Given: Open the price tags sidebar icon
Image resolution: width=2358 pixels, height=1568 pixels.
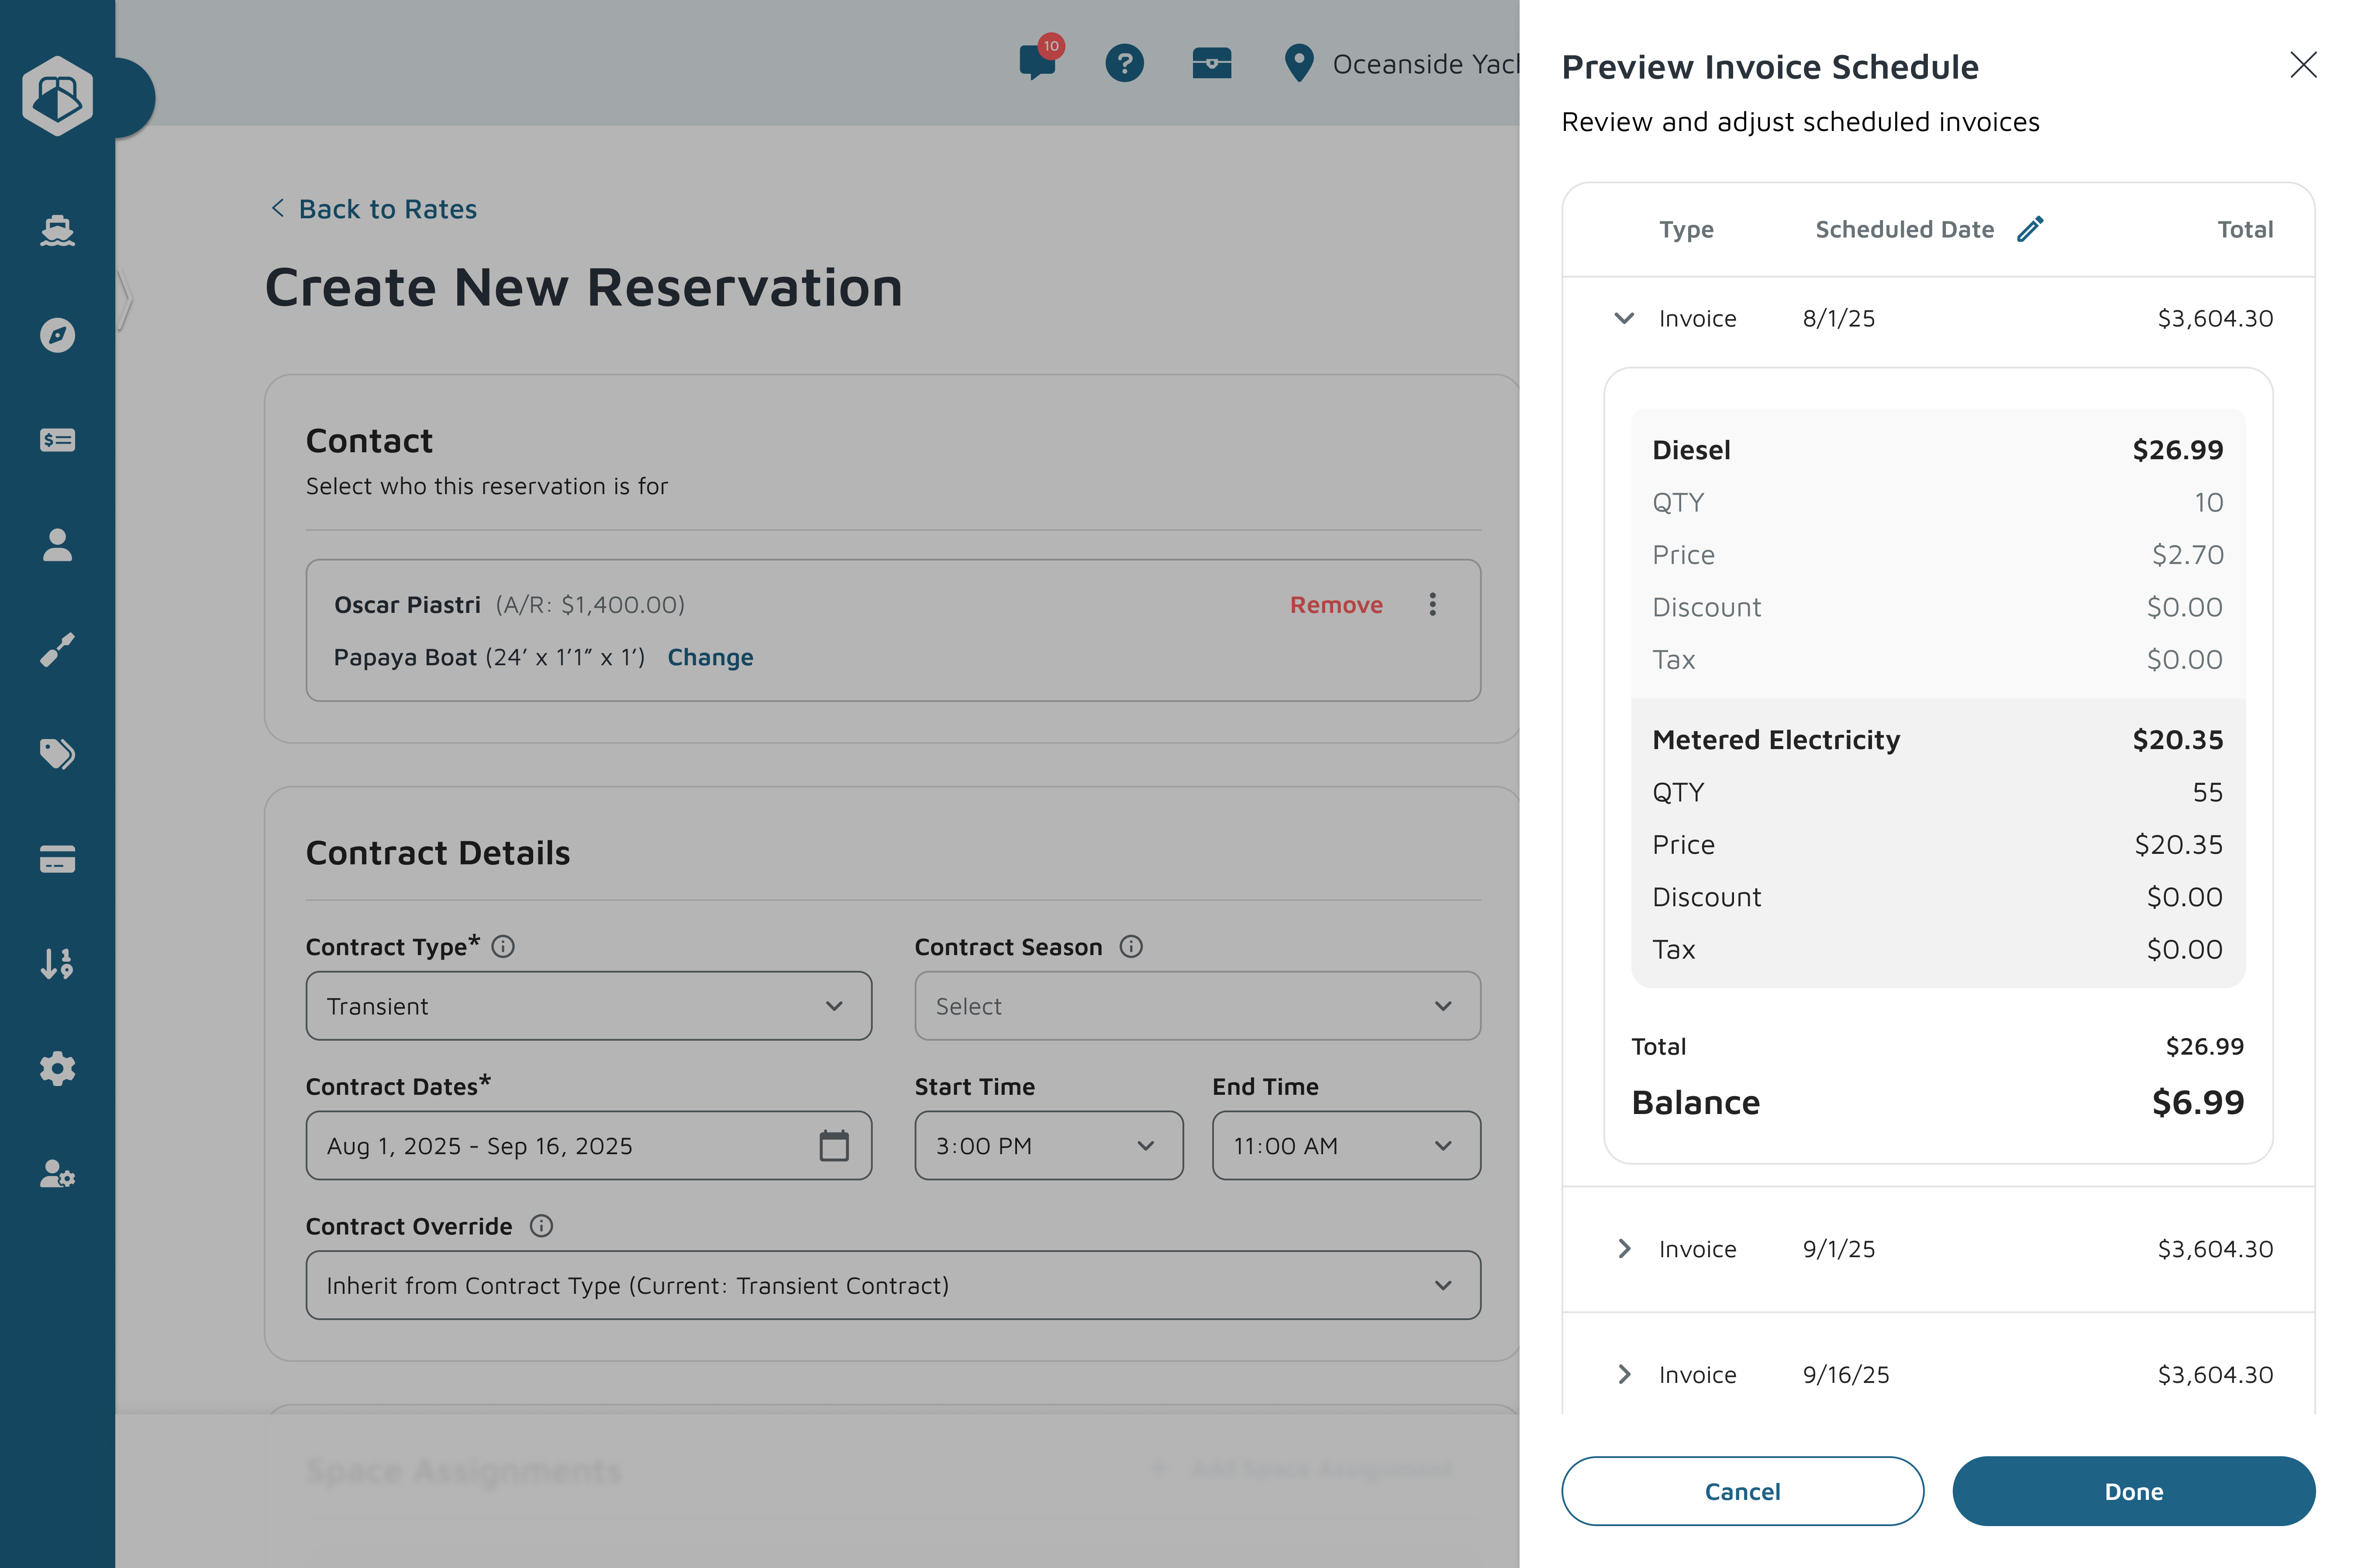Looking at the screenshot, I should [x=57, y=754].
